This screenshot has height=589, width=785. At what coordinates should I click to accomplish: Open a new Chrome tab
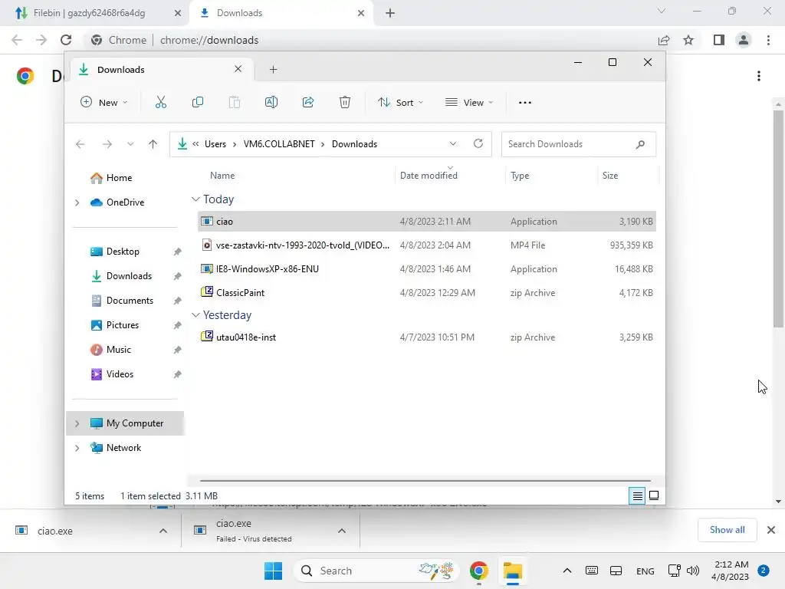coord(390,13)
